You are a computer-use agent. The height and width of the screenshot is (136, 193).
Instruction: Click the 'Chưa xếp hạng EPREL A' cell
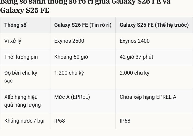[148, 97]
